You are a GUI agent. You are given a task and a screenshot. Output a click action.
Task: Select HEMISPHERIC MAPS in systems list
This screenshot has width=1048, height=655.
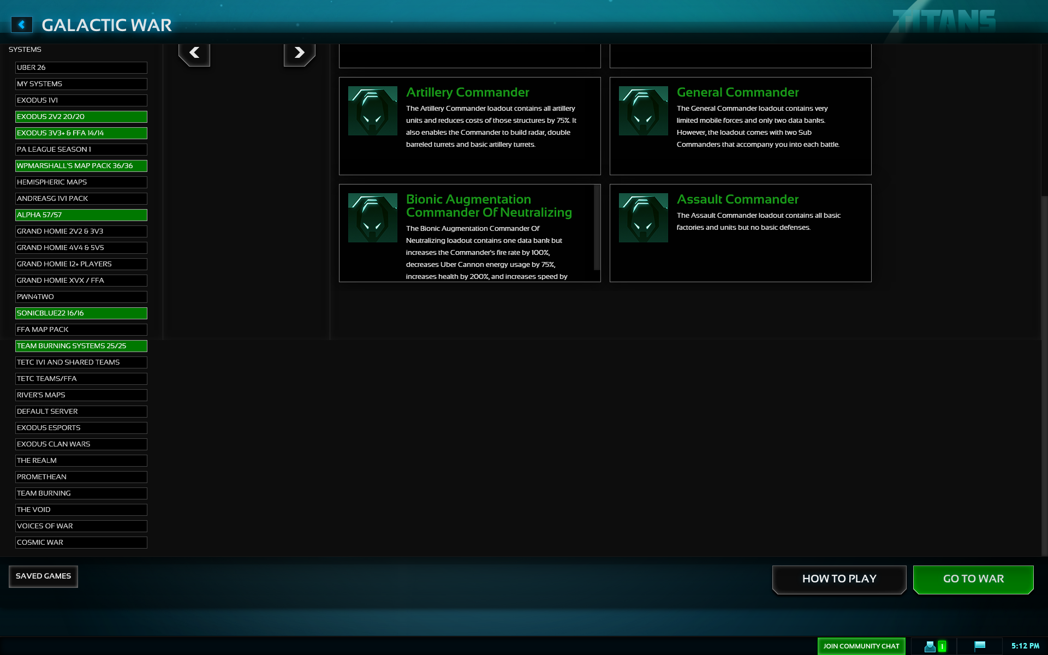coord(81,182)
